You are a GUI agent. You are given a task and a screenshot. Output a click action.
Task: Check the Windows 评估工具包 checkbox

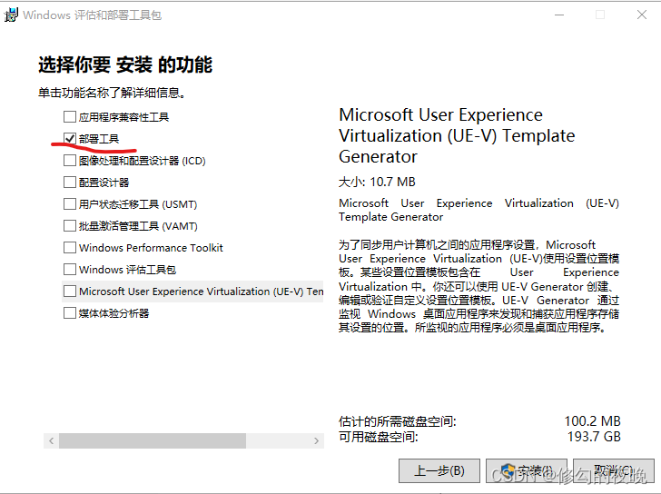click(x=70, y=269)
